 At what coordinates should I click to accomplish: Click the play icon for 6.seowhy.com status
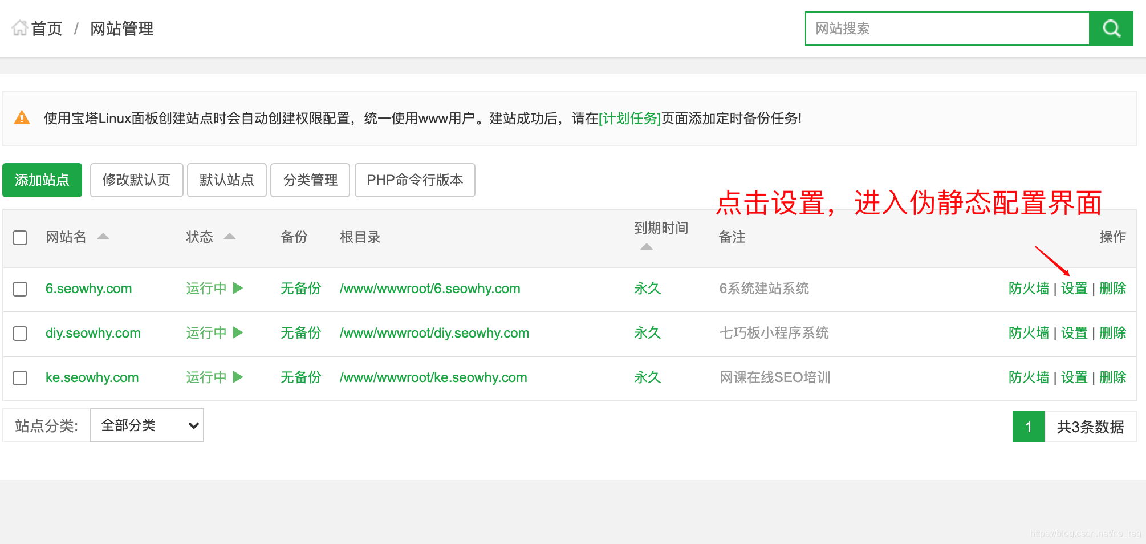(x=238, y=288)
